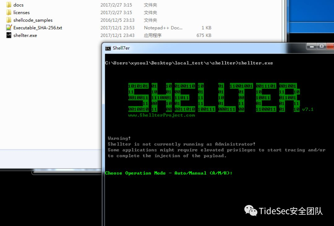
Task: Minimize the Shell7er console window
Action: (x=312, y=46)
